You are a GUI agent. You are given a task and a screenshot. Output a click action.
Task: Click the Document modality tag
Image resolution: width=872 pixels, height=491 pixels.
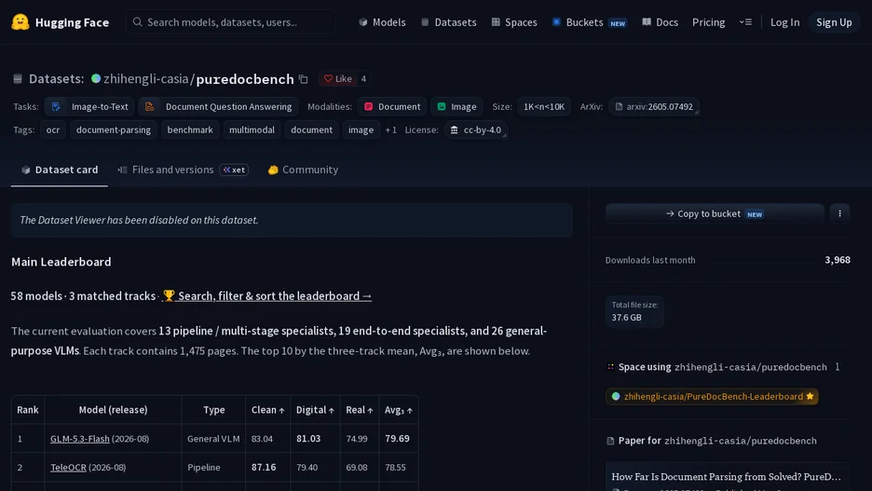click(x=392, y=107)
